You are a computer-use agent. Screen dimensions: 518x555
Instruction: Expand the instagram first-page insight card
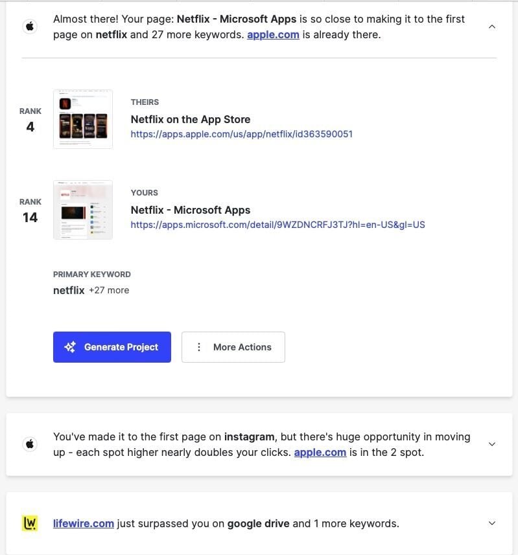click(x=492, y=444)
